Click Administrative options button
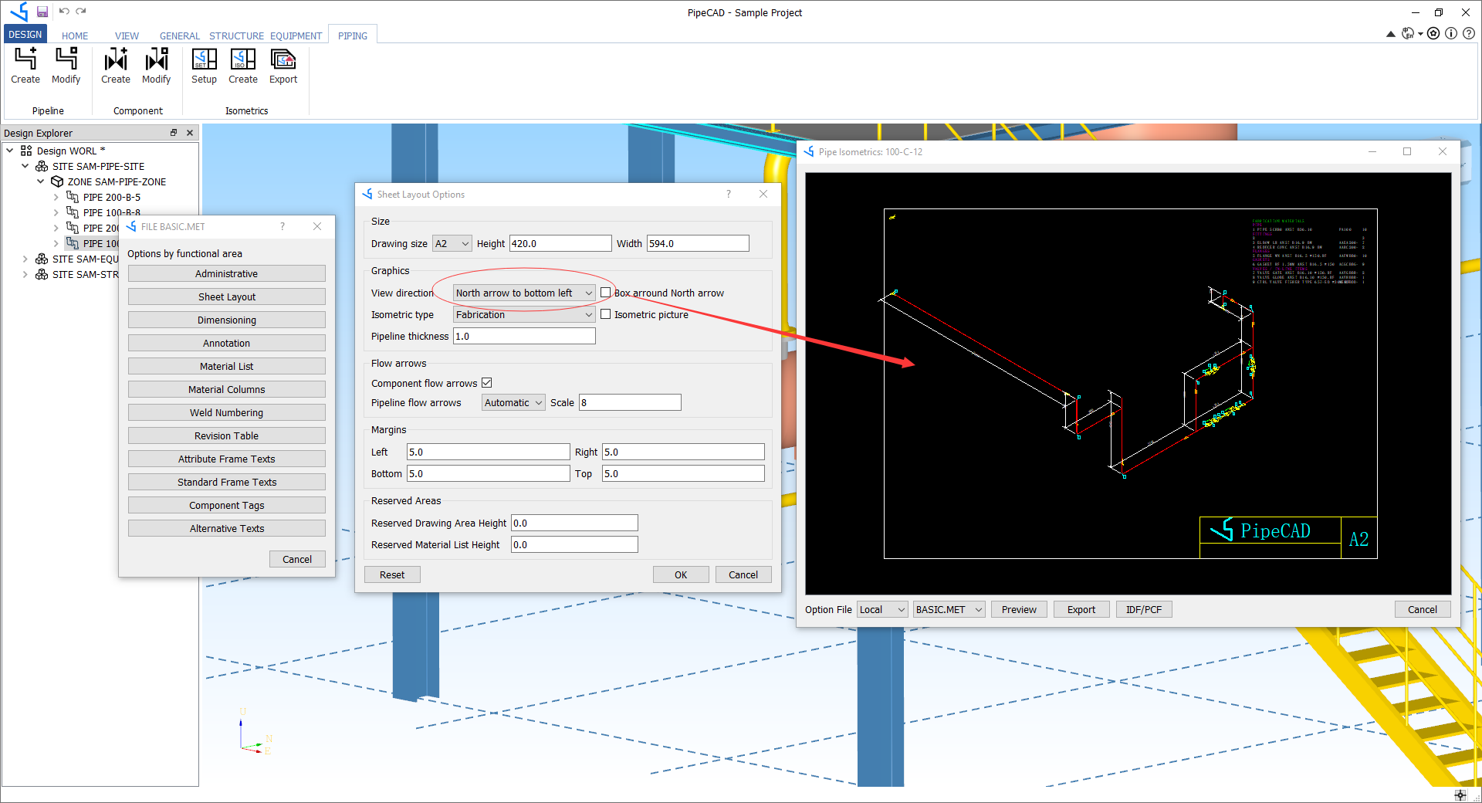The height and width of the screenshot is (803, 1482). tap(227, 274)
